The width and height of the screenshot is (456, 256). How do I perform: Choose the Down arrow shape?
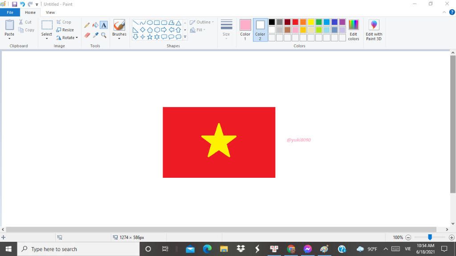[x=135, y=37]
